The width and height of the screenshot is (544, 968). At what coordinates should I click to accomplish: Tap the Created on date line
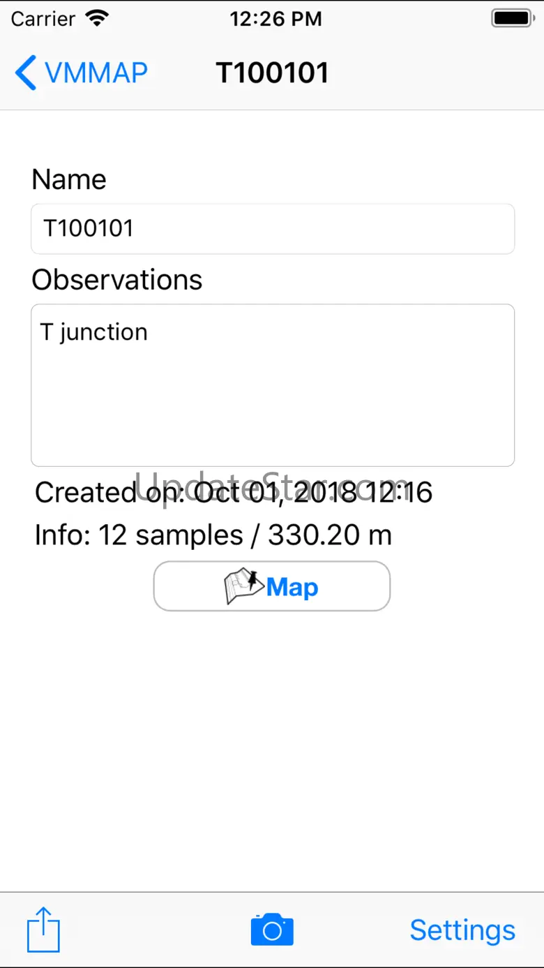point(234,493)
